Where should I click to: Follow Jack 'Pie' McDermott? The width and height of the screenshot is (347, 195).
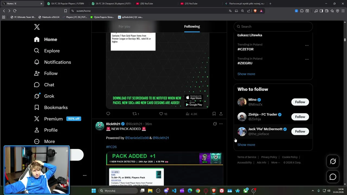tap(300, 131)
